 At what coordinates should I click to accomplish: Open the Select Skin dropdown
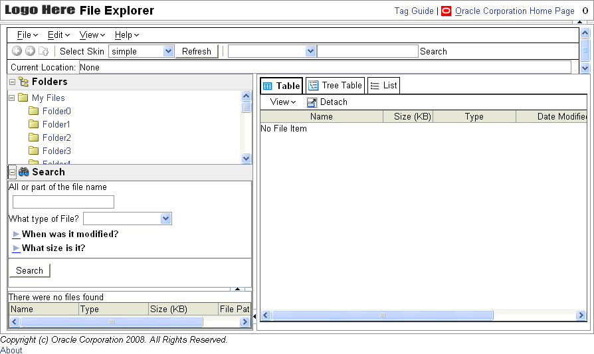[168, 51]
